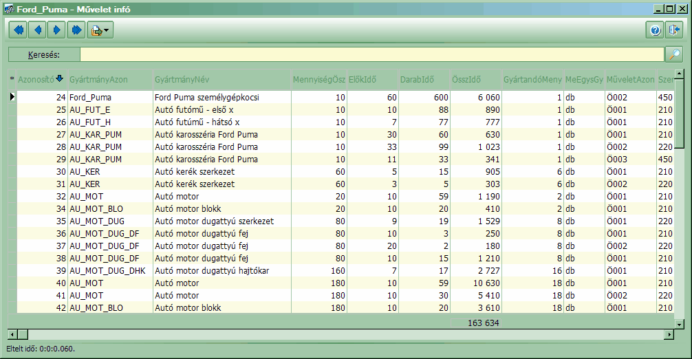Go to previous record arrow icon

point(38,30)
